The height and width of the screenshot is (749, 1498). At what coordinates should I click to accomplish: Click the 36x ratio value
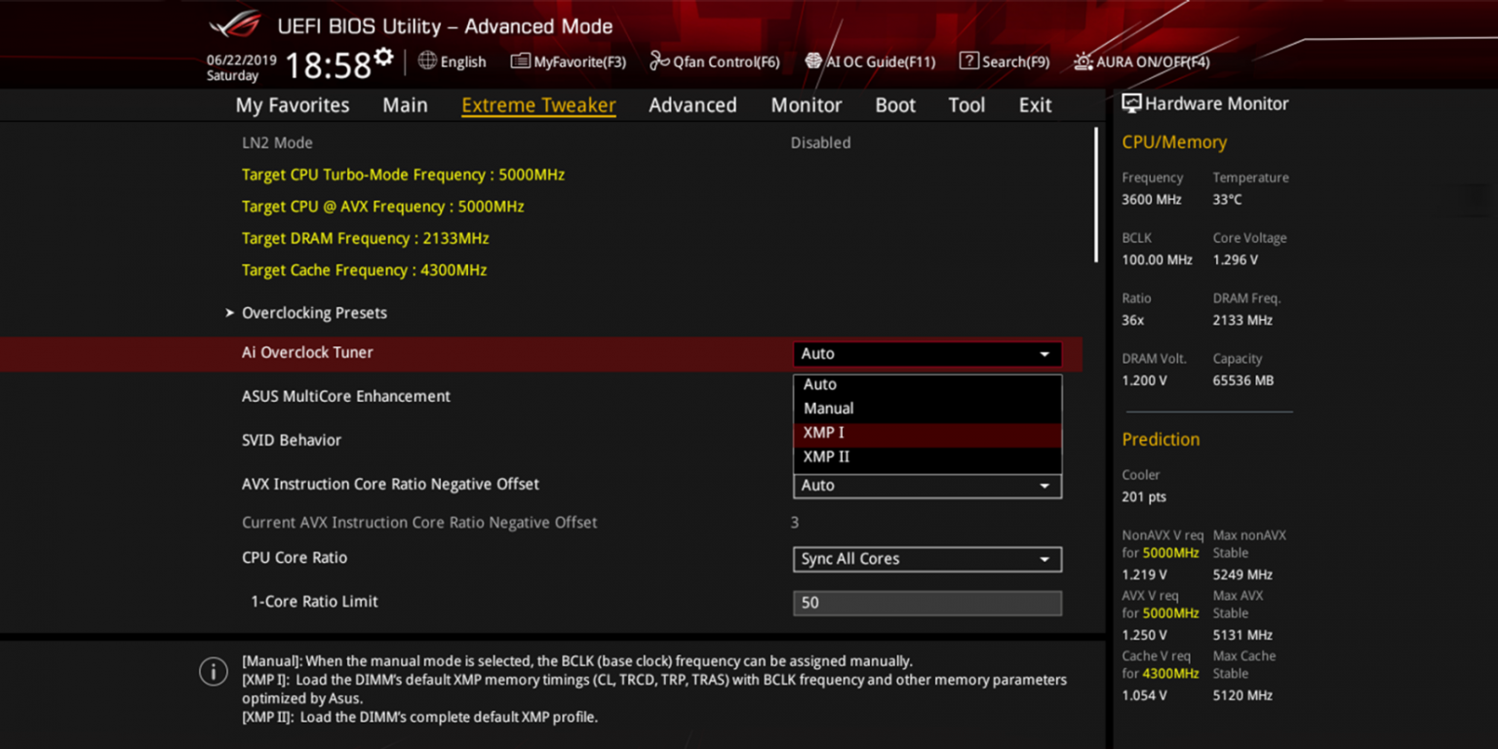coord(1132,321)
